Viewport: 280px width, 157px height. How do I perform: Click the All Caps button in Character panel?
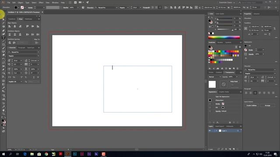click(10, 77)
